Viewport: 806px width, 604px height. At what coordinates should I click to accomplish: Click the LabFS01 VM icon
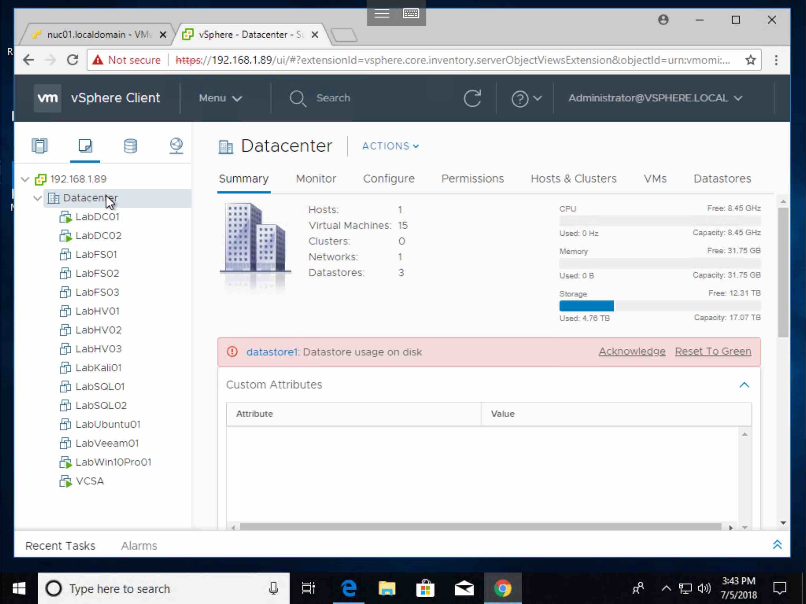(65, 255)
